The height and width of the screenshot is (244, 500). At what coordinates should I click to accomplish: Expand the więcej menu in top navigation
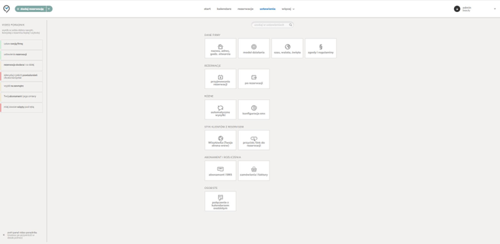coord(288,9)
